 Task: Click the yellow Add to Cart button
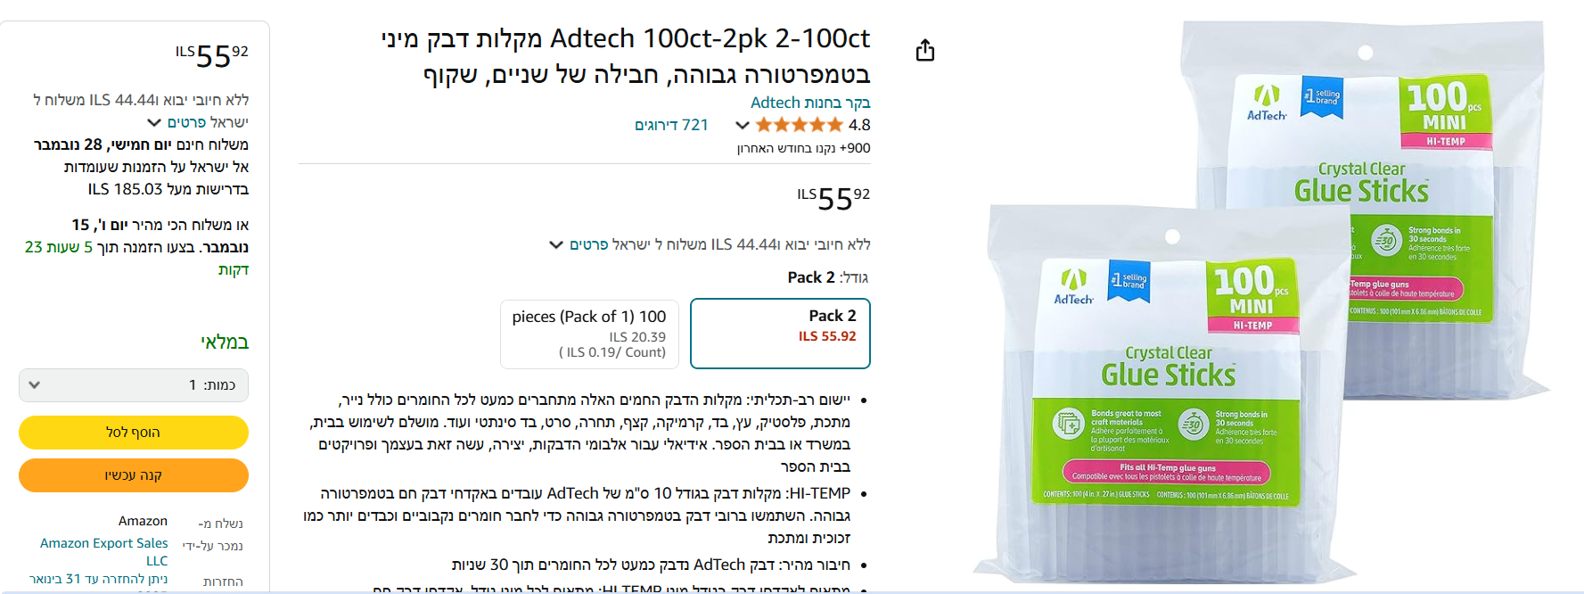point(134,433)
